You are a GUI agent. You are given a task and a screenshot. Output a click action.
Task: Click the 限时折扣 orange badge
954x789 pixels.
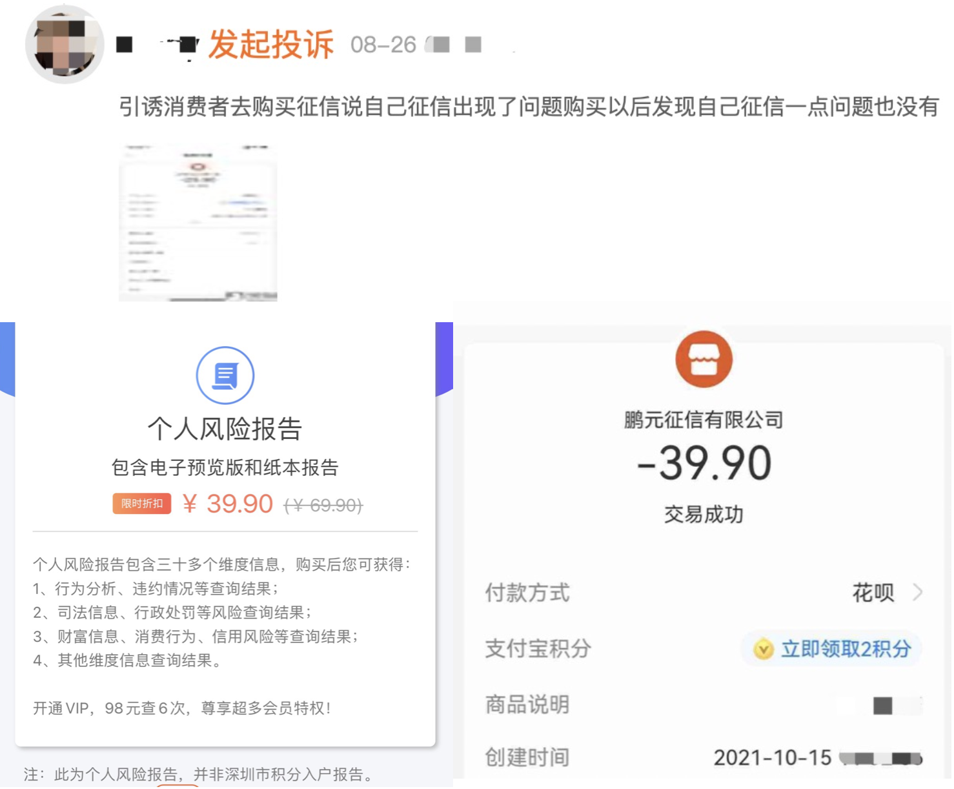141,504
